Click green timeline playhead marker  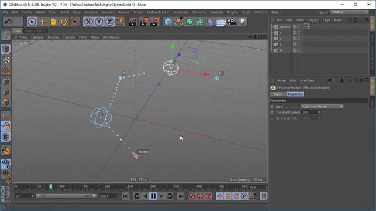(x=51, y=186)
